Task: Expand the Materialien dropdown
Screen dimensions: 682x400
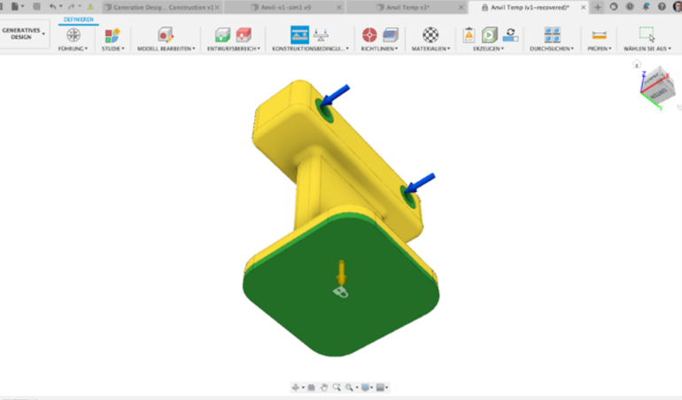Action: [430, 49]
